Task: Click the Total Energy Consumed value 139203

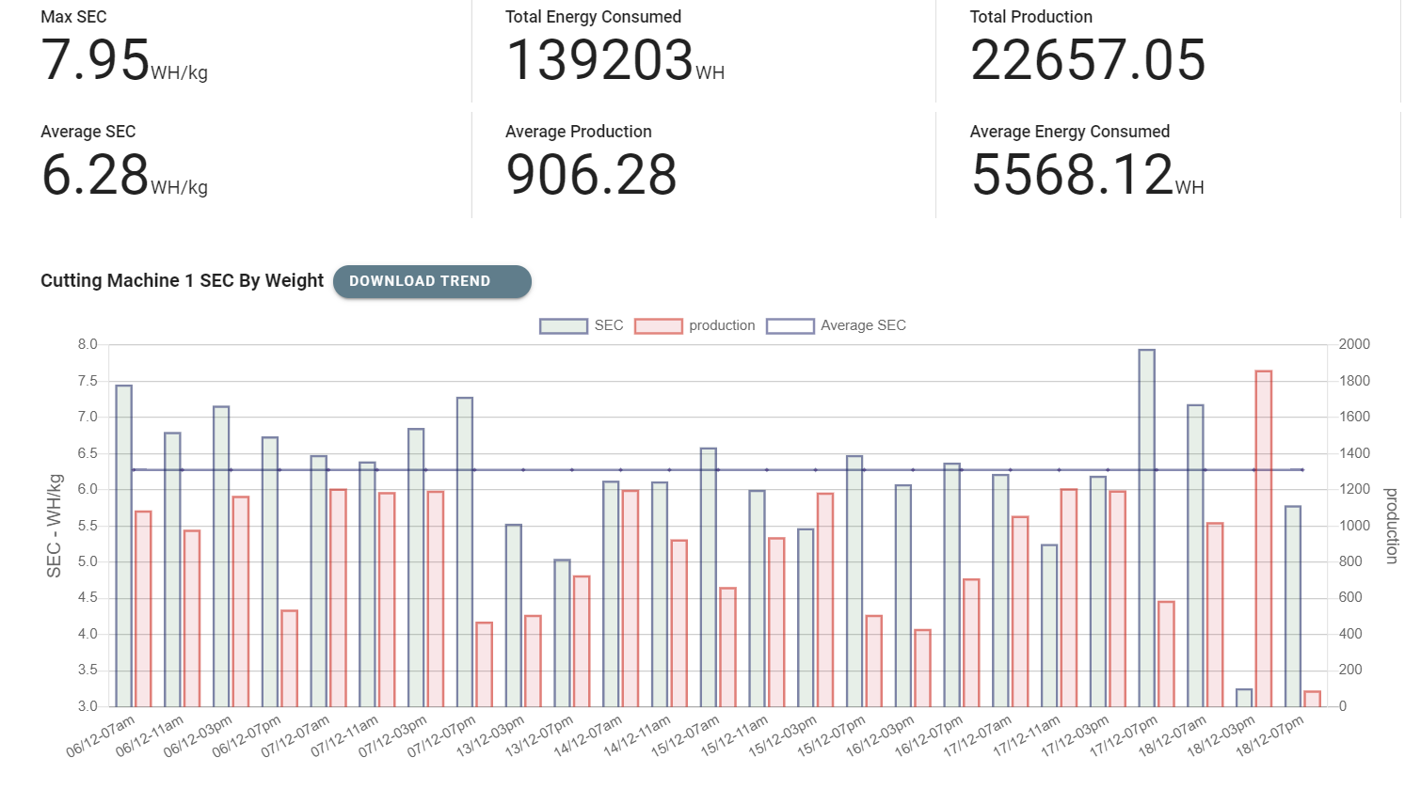Action: pyautogui.click(x=599, y=60)
